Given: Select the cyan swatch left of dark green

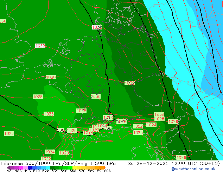Looking at the screenshot, I should click(x=48, y=167).
